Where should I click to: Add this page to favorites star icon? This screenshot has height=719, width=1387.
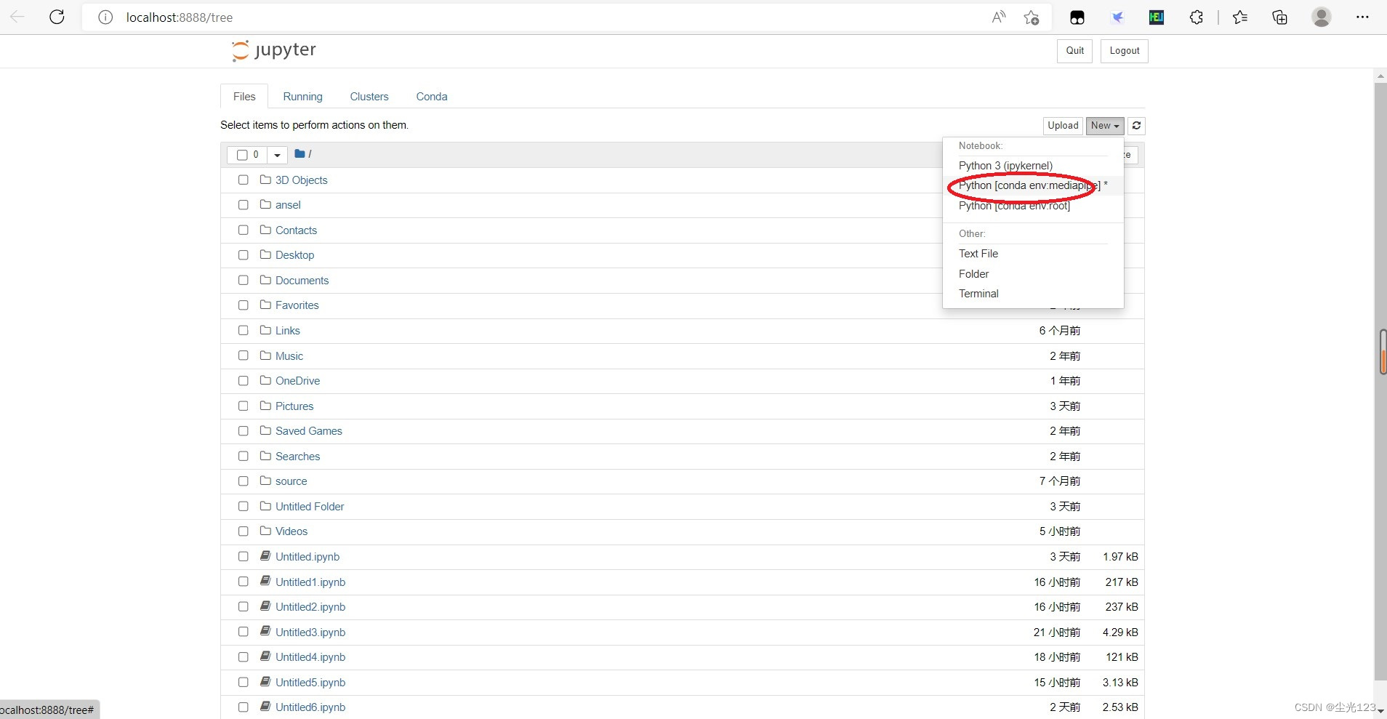pos(1031,17)
